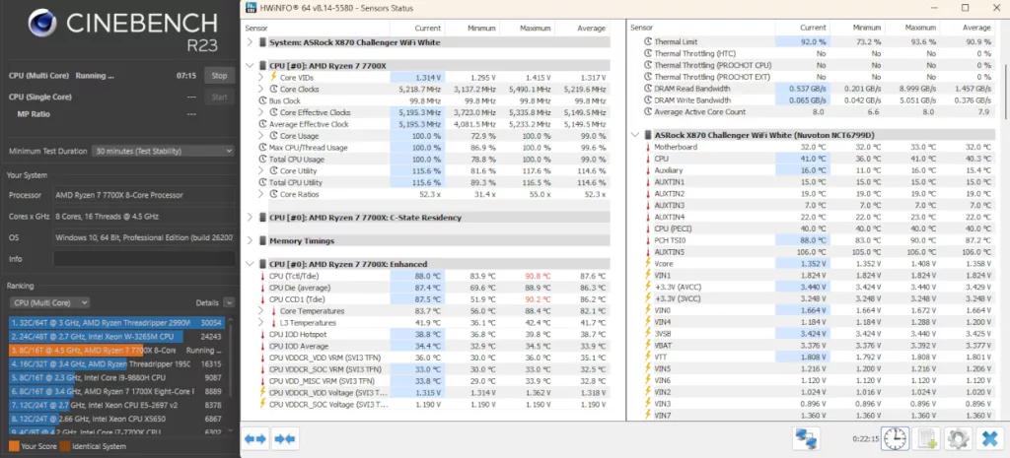Click the Info text field in Cinebench
This screenshot has width=1010, height=458.
143,259
